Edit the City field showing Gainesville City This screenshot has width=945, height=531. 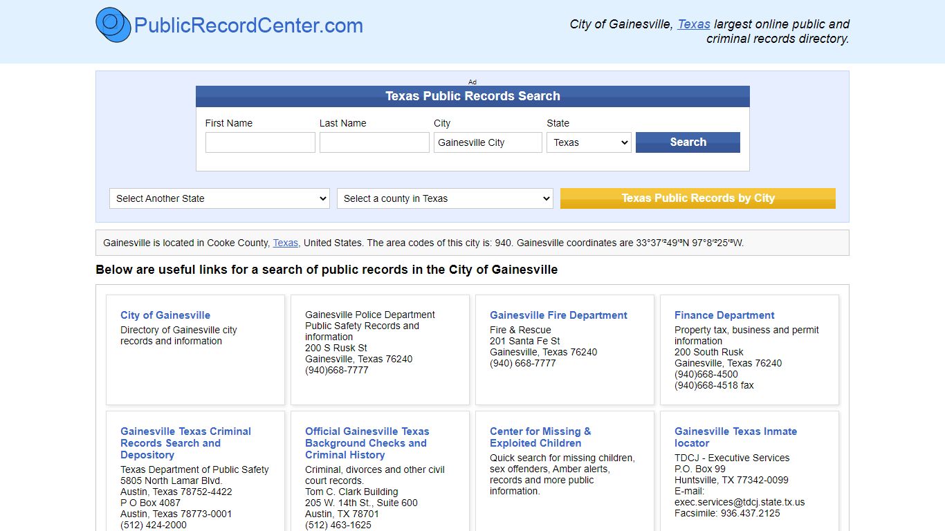point(488,142)
